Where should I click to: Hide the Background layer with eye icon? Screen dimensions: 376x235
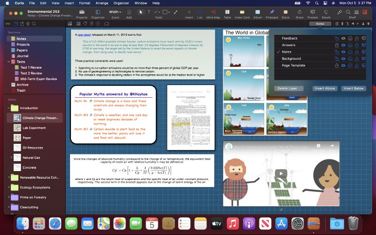coord(344,59)
